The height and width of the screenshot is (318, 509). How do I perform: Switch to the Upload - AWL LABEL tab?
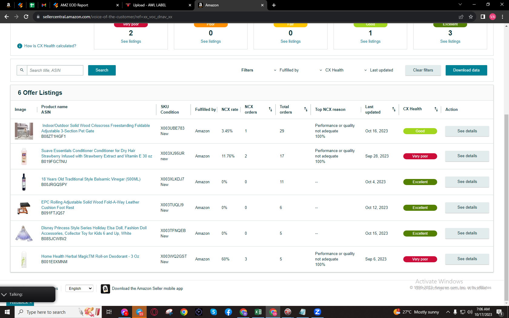158,5
